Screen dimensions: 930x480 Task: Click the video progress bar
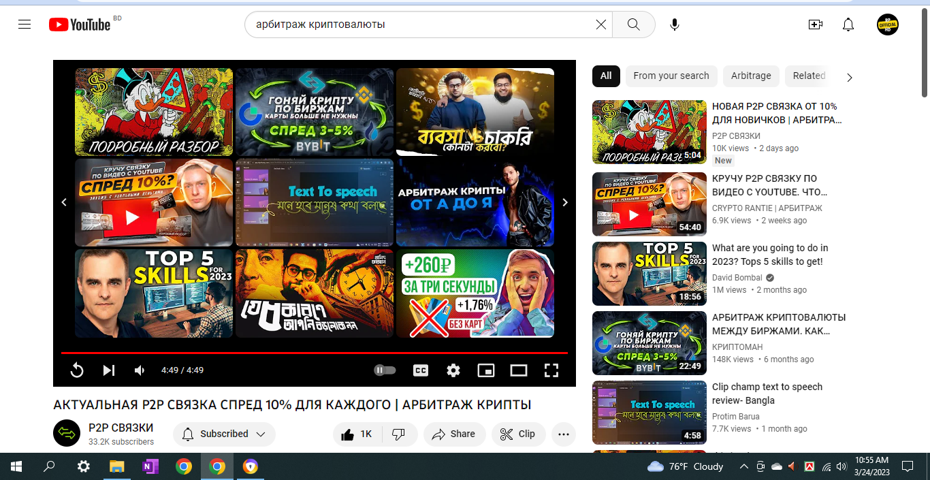(315, 353)
